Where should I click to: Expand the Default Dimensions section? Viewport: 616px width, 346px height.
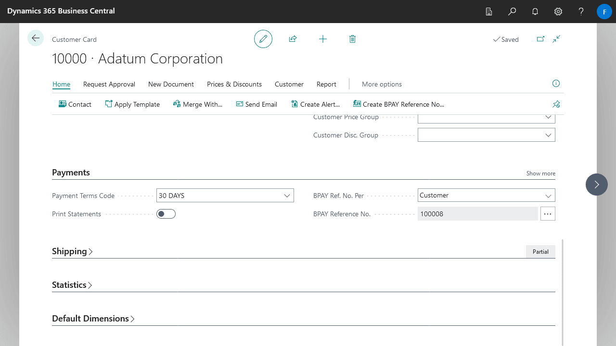pos(93,319)
